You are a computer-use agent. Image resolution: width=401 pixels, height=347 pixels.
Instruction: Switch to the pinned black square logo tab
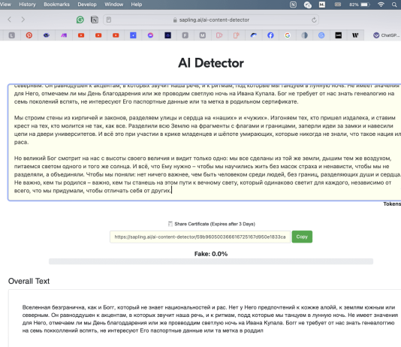(x=339, y=35)
